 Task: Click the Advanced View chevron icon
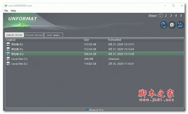[87, 110]
